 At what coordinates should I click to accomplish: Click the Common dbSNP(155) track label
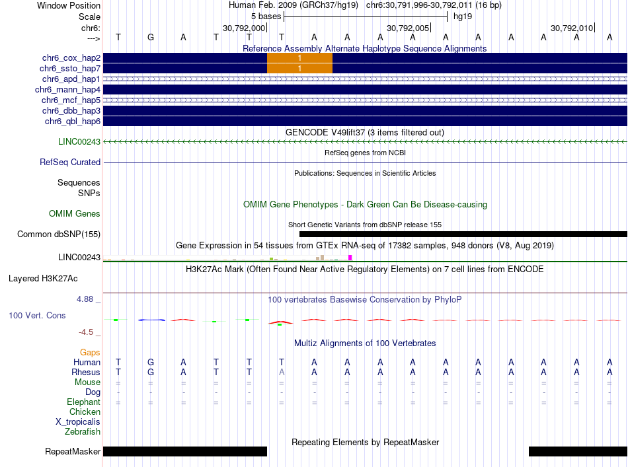(x=59, y=234)
